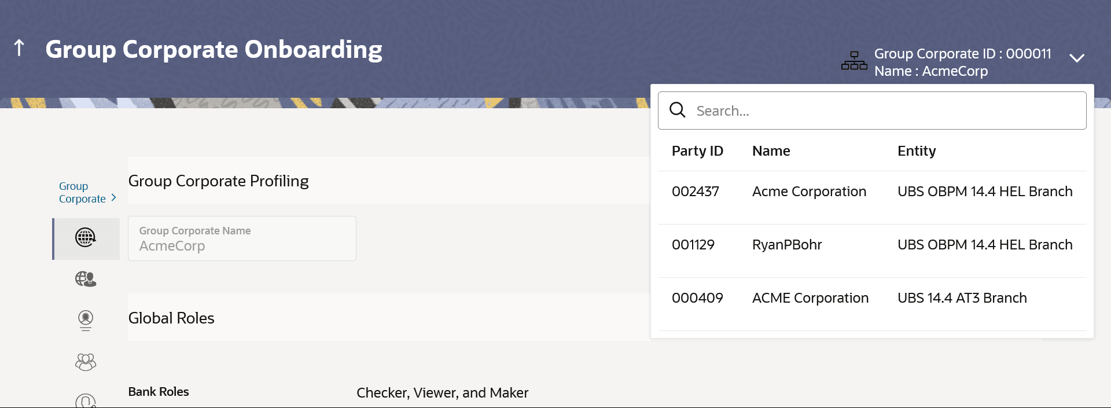
Task: Open the user profile step icon
Action: coord(86,320)
